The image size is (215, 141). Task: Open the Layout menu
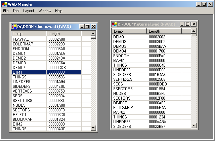(x=29, y=11)
